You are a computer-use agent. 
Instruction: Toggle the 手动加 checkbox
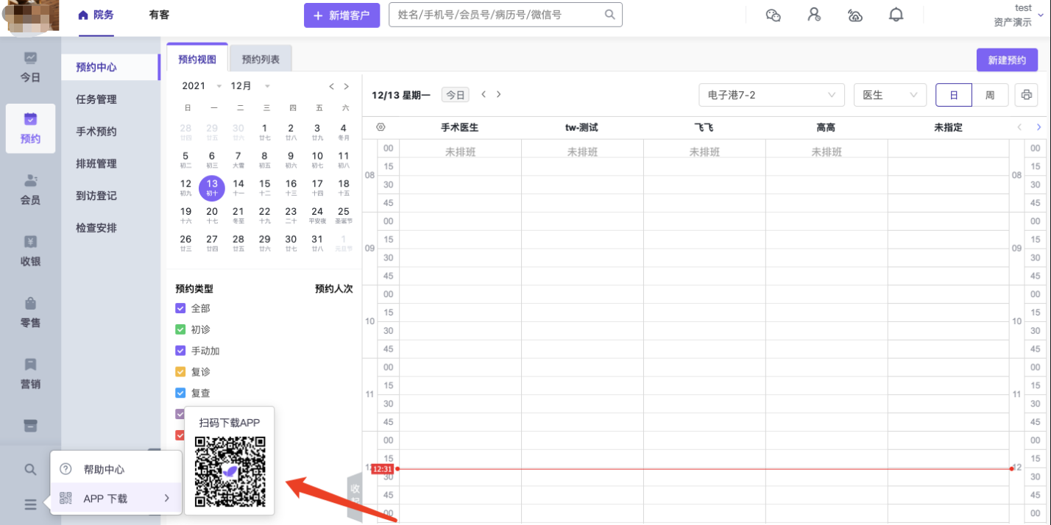click(180, 351)
